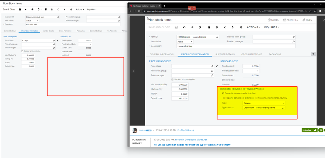325x158 pixels.
Task: Go to last record in left Non-Stock Items window
Action: [x=71, y=9]
